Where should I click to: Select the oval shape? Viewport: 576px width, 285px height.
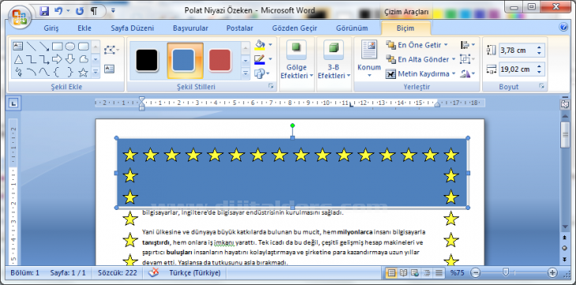coord(70,47)
